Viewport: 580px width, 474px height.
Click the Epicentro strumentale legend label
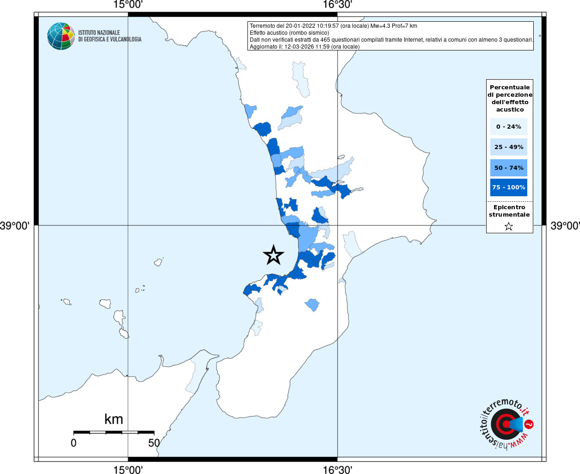[x=509, y=211]
